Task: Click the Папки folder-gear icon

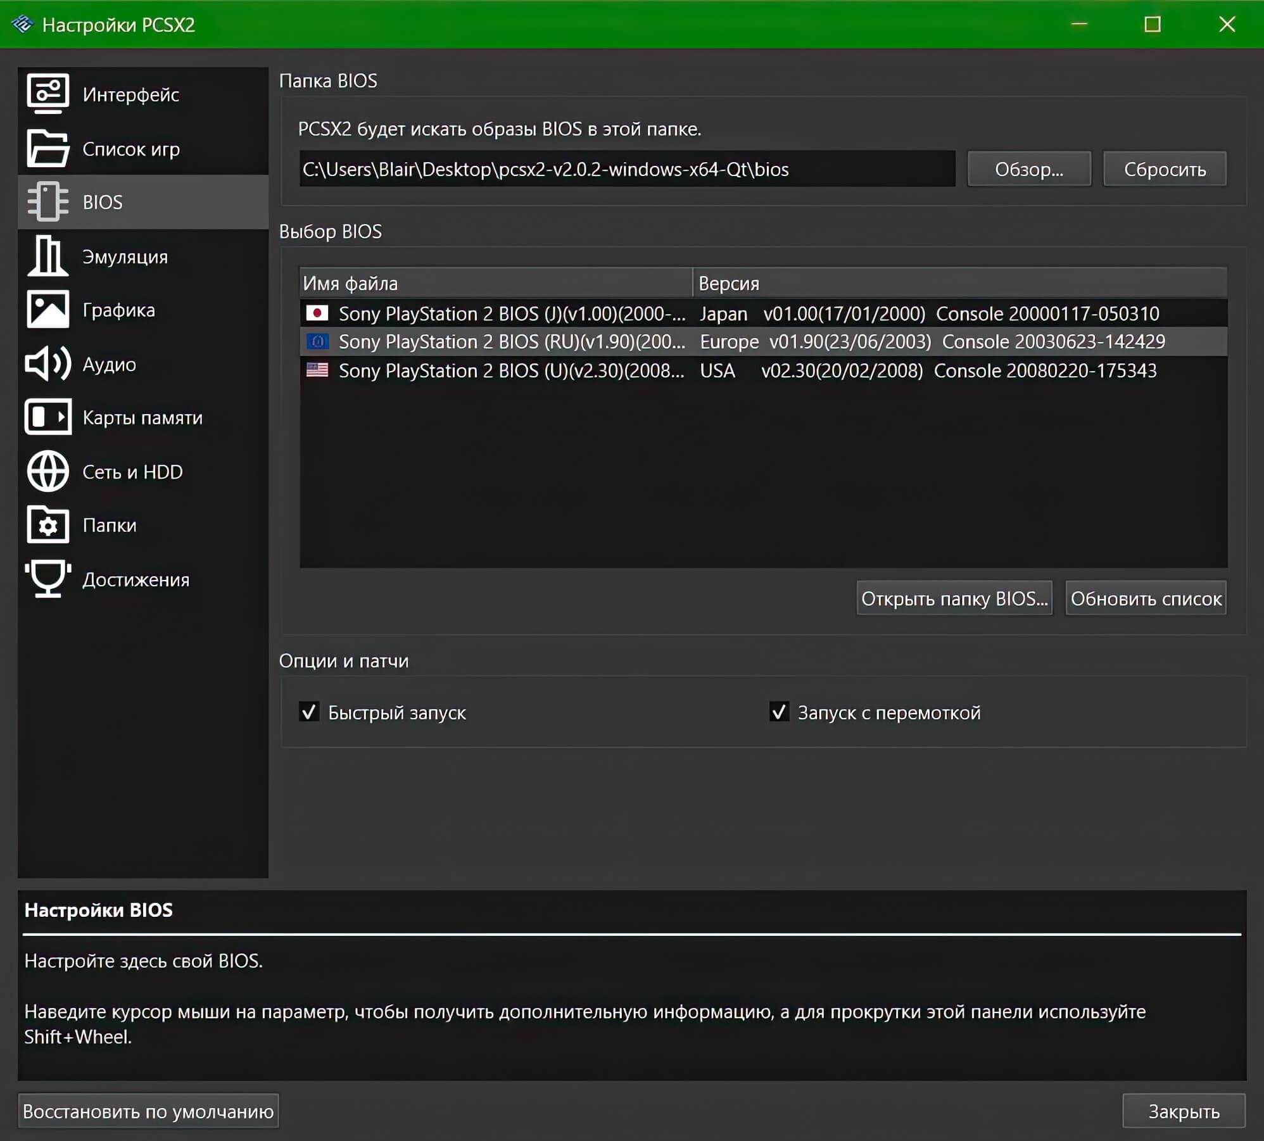Action: tap(47, 524)
